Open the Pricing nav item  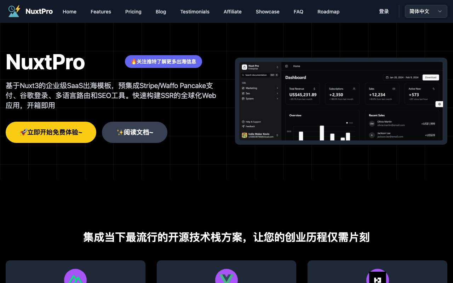coord(133,12)
